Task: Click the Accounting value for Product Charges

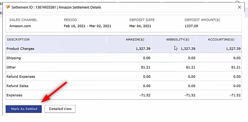Action: pyautogui.click(x=233, y=48)
